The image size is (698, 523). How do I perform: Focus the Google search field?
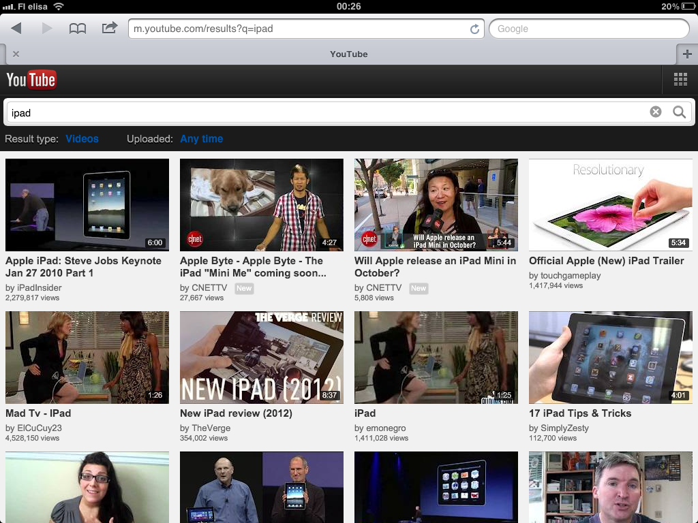[x=589, y=29]
